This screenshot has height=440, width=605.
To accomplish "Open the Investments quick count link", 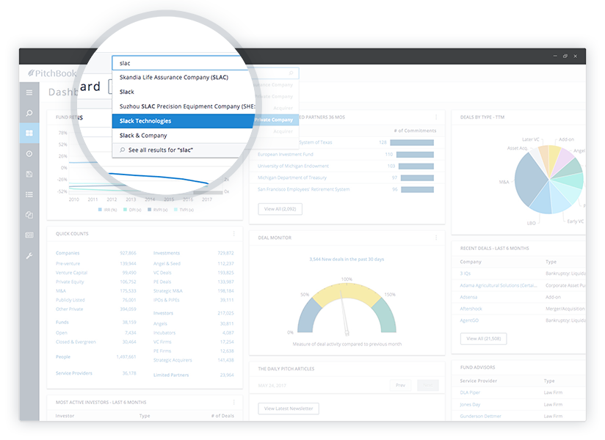I will (x=167, y=253).
